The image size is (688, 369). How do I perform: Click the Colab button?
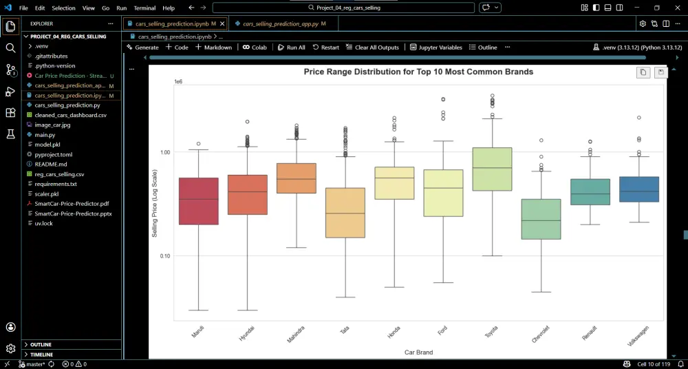(255, 47)
